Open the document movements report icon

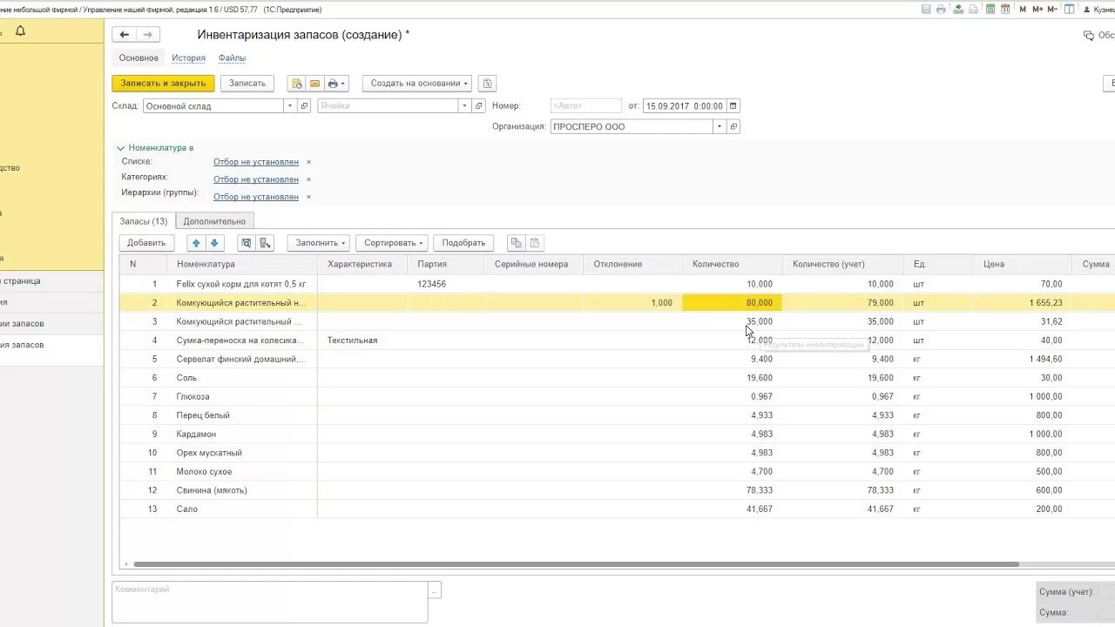(x=296, y=84)
